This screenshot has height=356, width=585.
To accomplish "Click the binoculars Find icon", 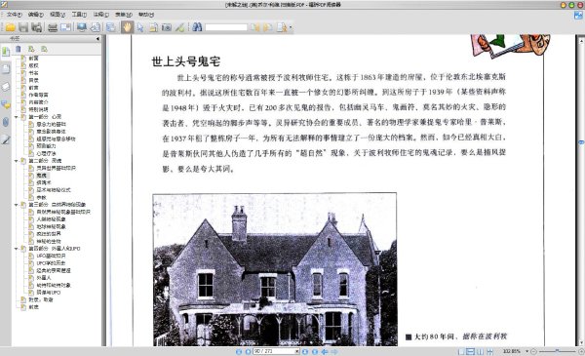I will 197,27.
